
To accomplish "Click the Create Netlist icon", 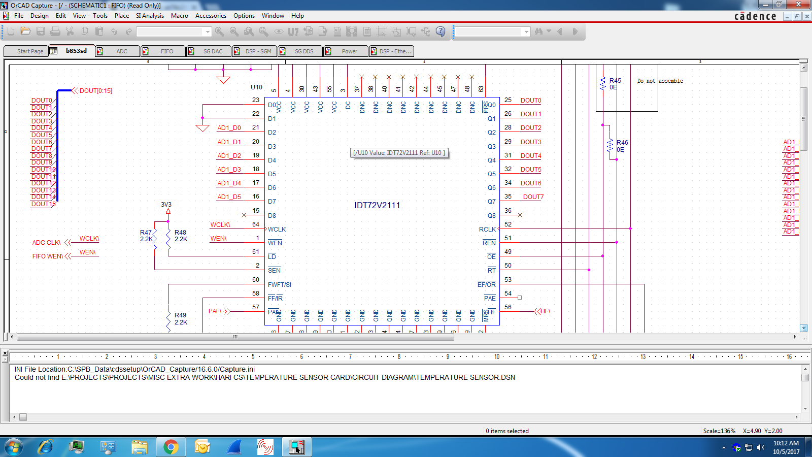I will coord(337,31).
